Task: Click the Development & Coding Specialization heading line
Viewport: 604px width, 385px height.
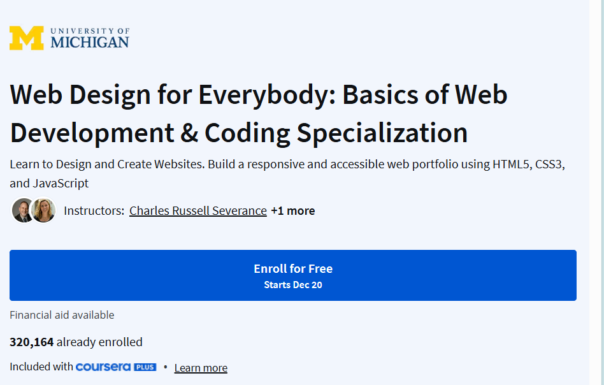Action: [x=239, y=133]
